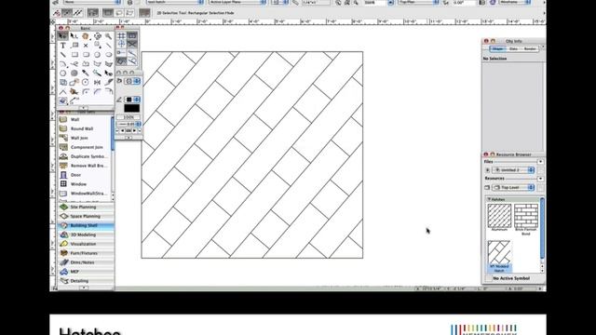Pick the Pan hand tool
The height and width of the screenshot is (335, 596).
tap(86, 36)
